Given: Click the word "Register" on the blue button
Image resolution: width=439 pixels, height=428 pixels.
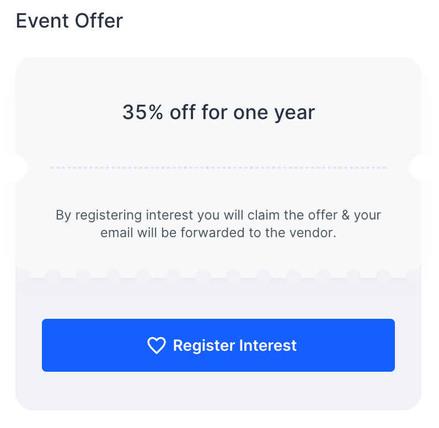Looking at the screenshot, I should pyautogui.click(x=204, y=346).
